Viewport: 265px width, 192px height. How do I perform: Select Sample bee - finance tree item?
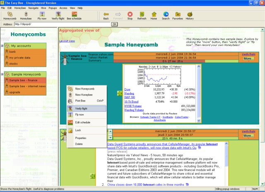coord(25,80)
